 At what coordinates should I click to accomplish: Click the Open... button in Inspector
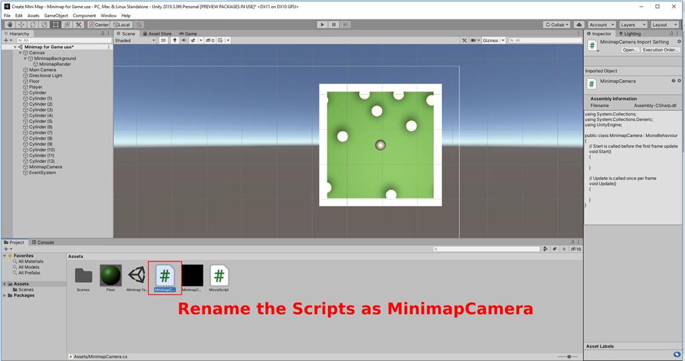[x=630, y=49]
